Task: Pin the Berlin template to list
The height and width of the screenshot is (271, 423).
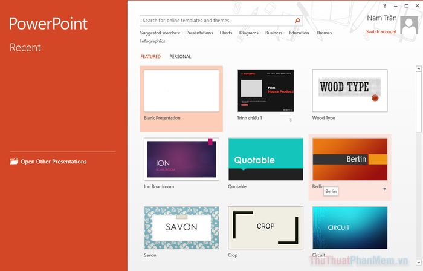Action: point(384,189)
